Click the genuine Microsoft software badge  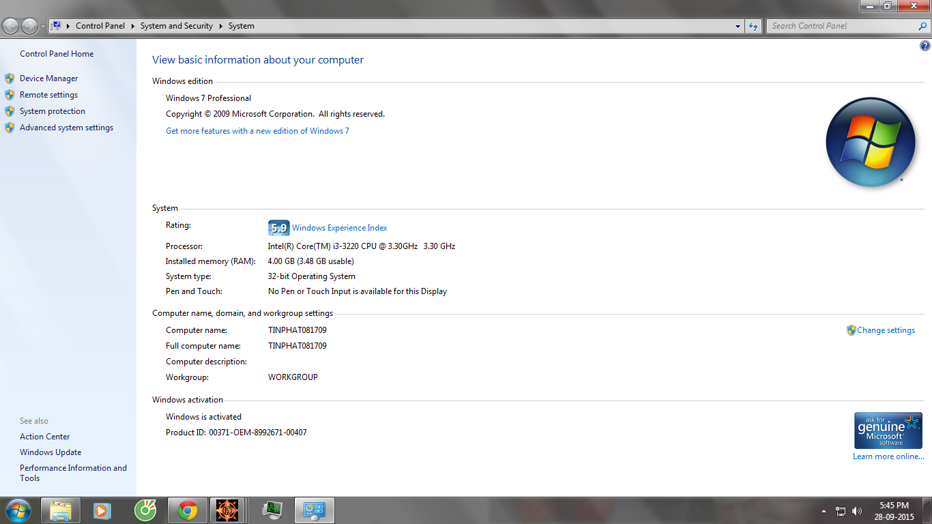888,431
